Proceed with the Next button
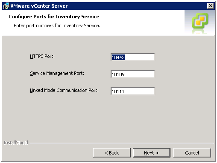217x163 pixels. (x=151, y=153)
